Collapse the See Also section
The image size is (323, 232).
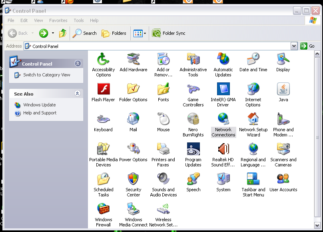click(77, 94)
